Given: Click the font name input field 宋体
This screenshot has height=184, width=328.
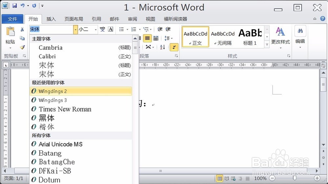Looking at the screenshot, I should coord(51,29).
